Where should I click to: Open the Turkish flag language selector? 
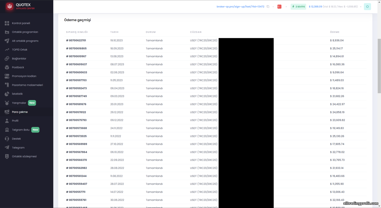tap(279, 7)
